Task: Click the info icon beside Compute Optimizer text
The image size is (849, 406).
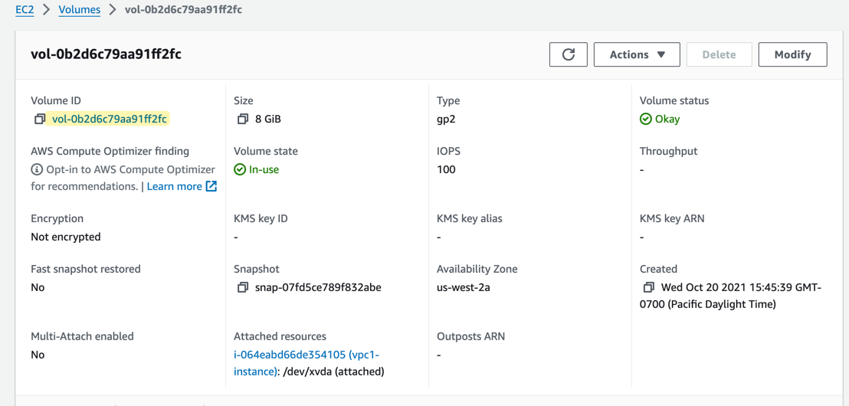Action: click(36, 169)
